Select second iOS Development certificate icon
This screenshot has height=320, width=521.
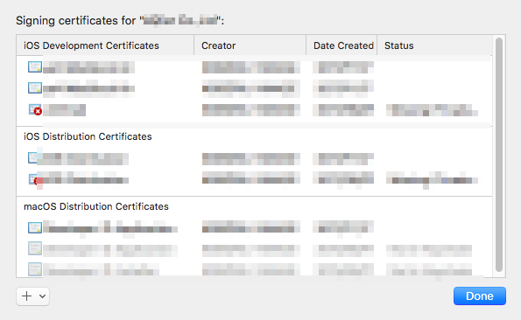click(35, 88)
